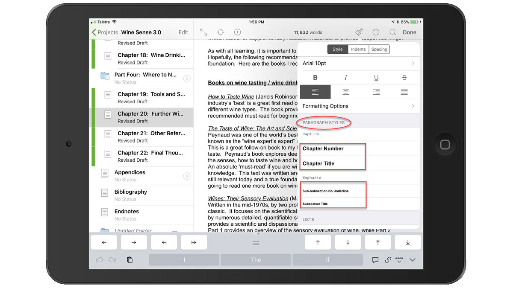
Task: Tap the sync circular arrows icon
Action: click(221, 32)
